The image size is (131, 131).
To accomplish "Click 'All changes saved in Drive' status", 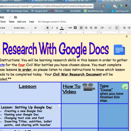I will (x=52, y=22).
